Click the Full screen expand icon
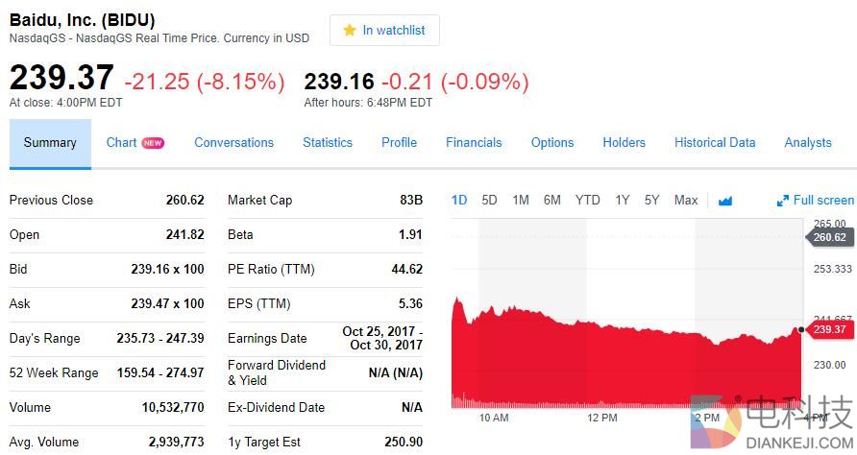The image size is (857, 455). click(783, 201)
